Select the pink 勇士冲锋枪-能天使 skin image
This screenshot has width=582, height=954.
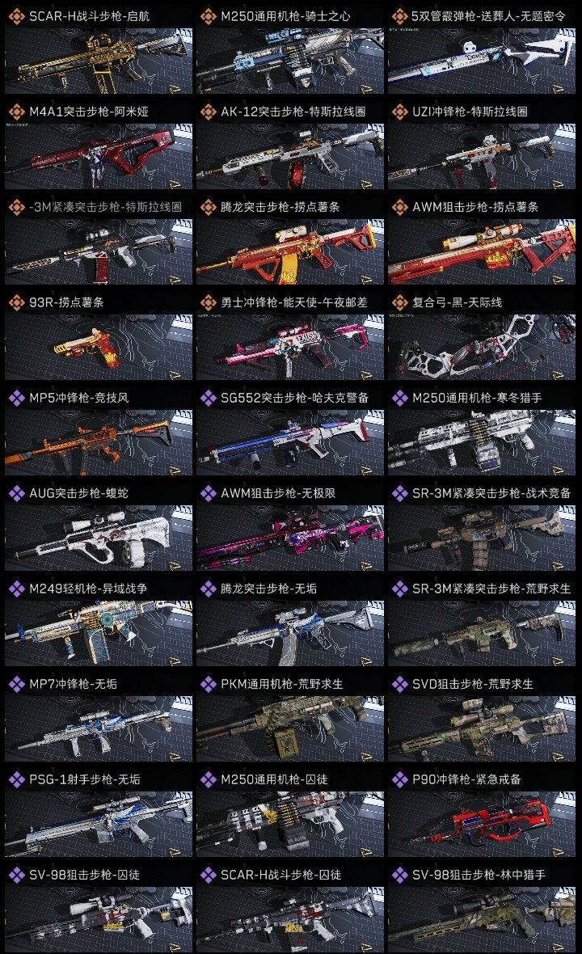[290, 348]
